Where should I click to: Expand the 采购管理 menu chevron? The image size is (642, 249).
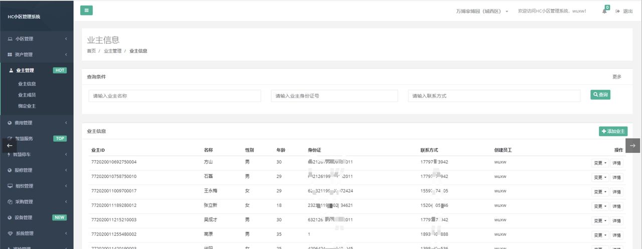66,201
